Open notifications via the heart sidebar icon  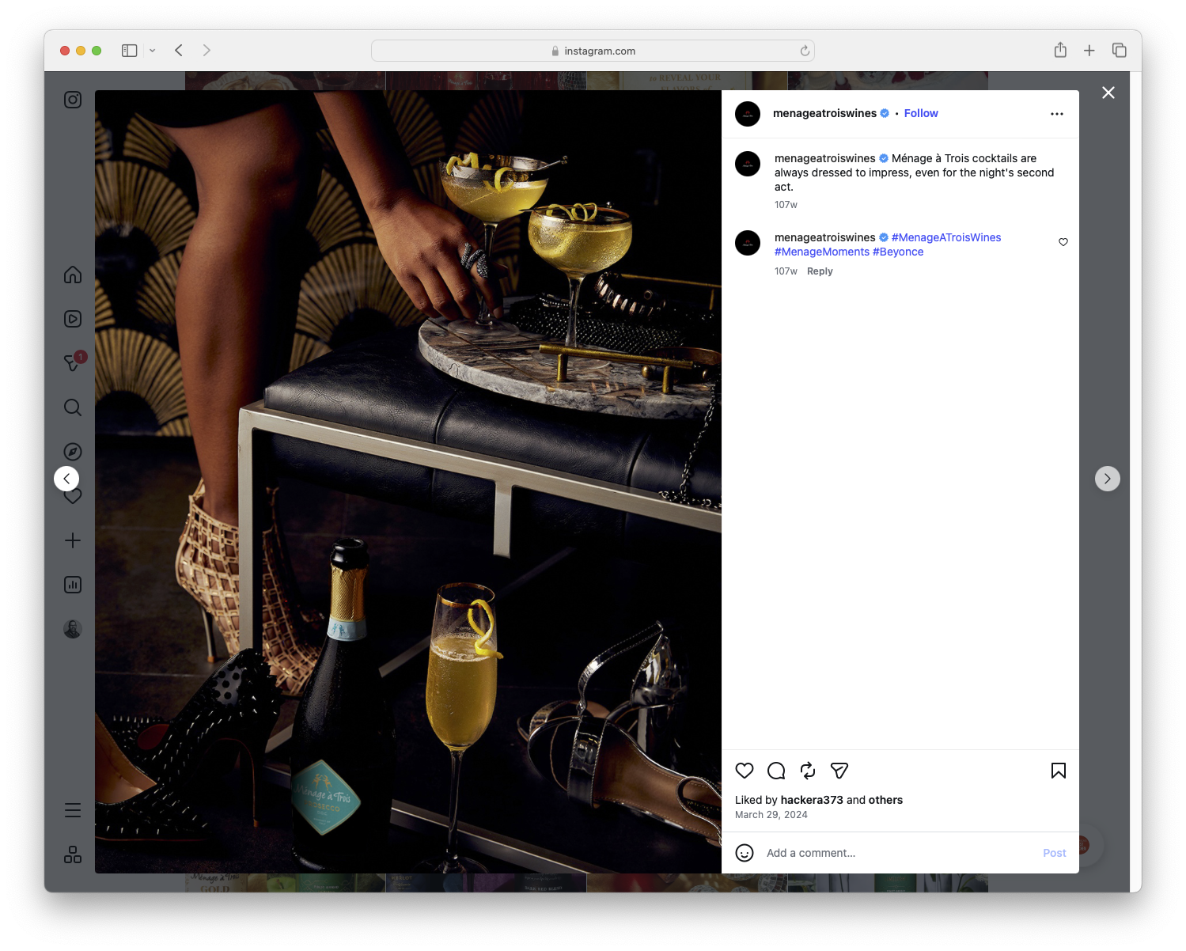coord(72,496)
